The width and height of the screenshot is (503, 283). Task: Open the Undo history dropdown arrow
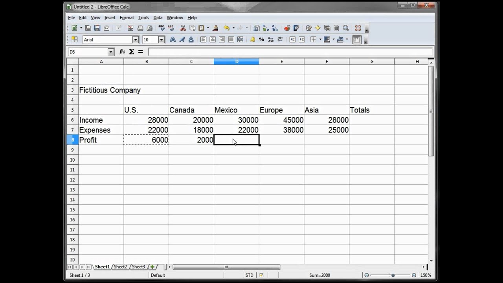(233, 28)
